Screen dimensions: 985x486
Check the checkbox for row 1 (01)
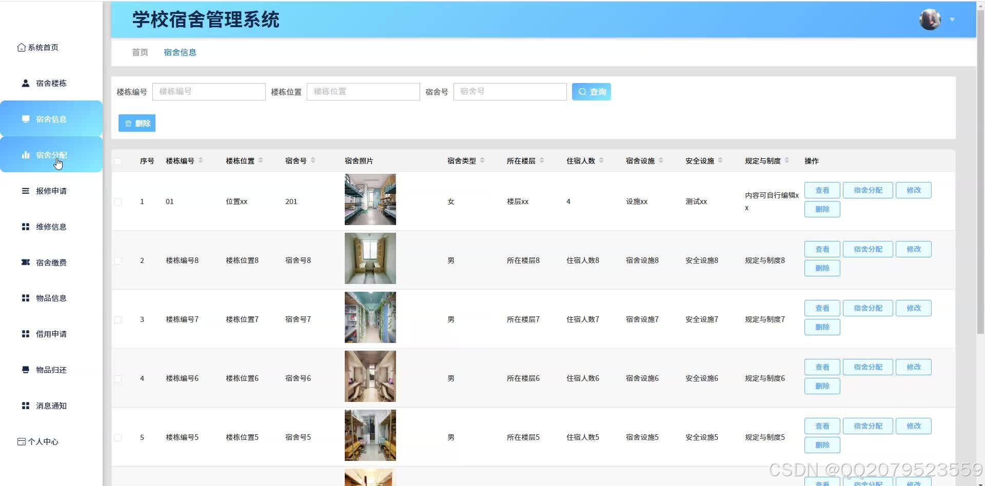pyautogui.click(x=118, y=201)
